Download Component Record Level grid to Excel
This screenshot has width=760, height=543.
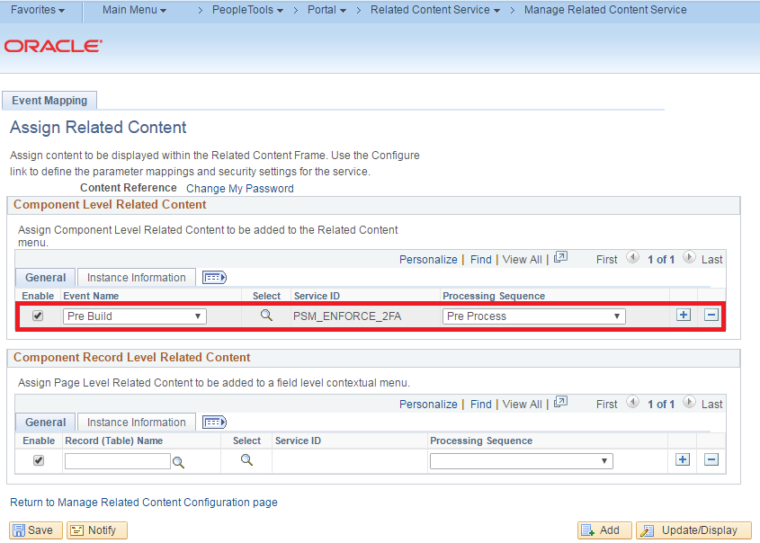560,404
